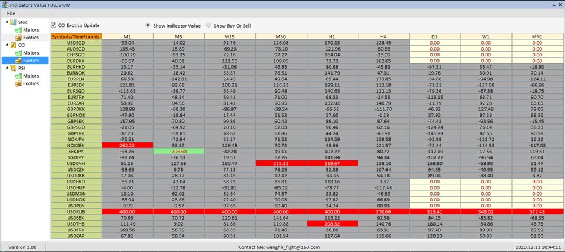
Task: Select the EURTRY symbol row label
Action: (x=77, y=97)
